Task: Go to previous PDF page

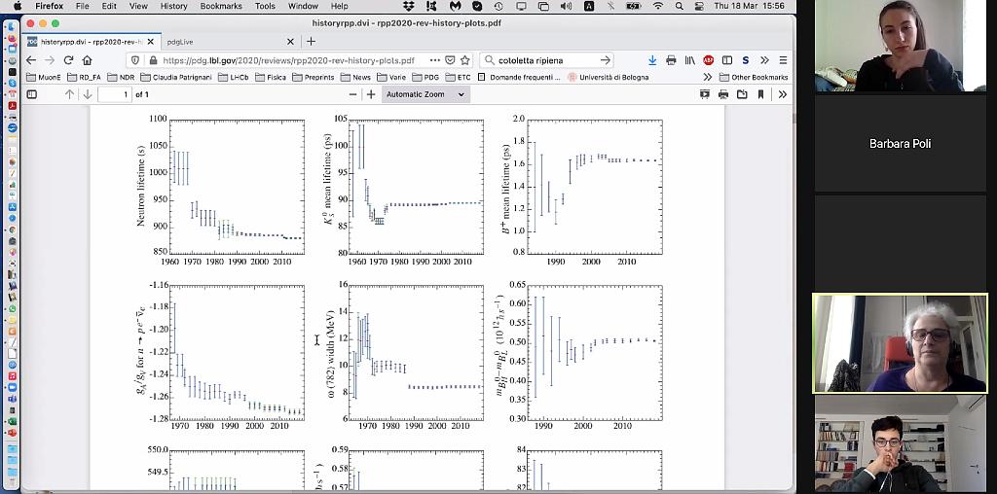Action: coord(69,94)
